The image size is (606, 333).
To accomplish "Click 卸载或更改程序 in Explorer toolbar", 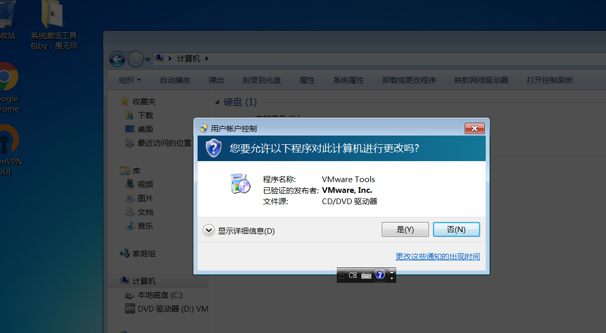I will click(409, 80).
